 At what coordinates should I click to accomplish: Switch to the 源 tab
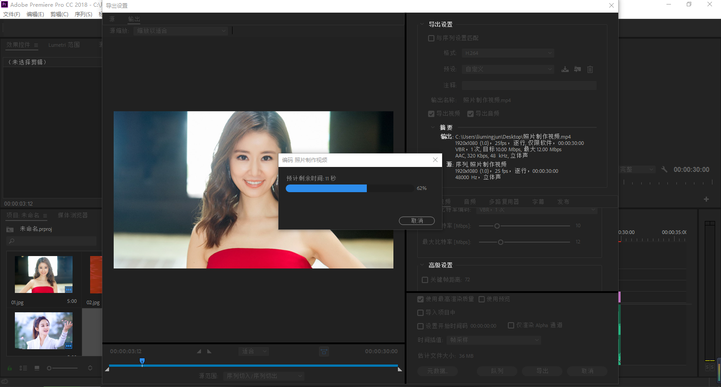pos(112,19)
